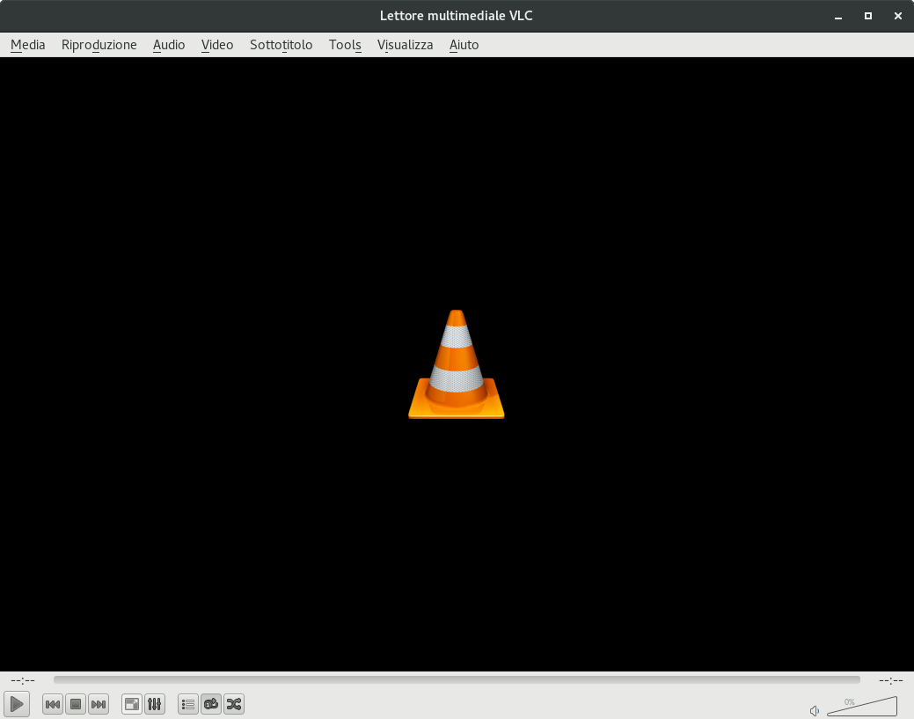This screenshot has width=914, height=719.
Task: Enable loop playback mode
Action: (210, 704)
